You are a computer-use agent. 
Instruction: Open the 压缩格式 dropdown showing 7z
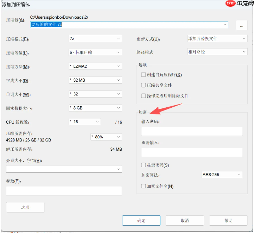tap(95, 39)
